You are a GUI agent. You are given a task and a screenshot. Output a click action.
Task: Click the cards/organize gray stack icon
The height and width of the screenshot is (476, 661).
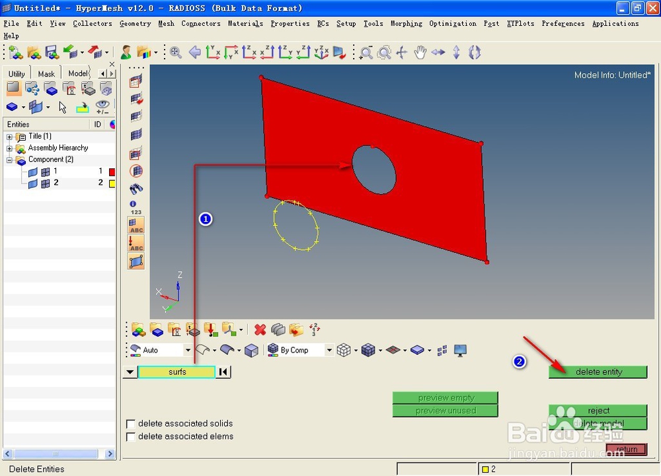coord(278,329)
